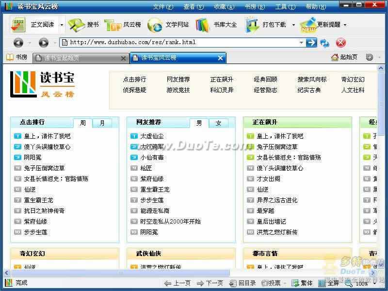Viewport: 388px width, 291px height.
Task: Open the 文件(F) menu
Action: click(163, 7)
